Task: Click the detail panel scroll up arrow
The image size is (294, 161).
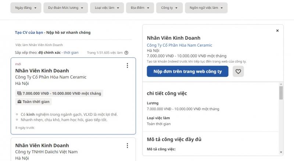Action: click(281, 84)
